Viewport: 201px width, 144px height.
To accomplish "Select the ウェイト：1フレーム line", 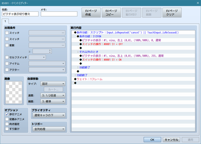I will click(x=133, y=79).
